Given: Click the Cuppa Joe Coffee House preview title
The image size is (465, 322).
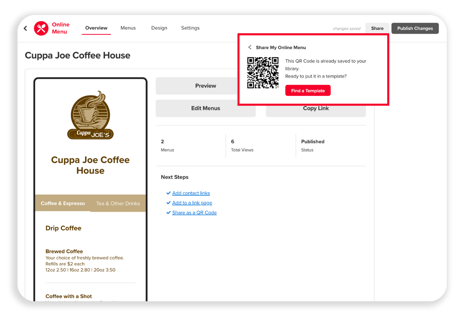Looking at the screenshot, I should point(90,165).
